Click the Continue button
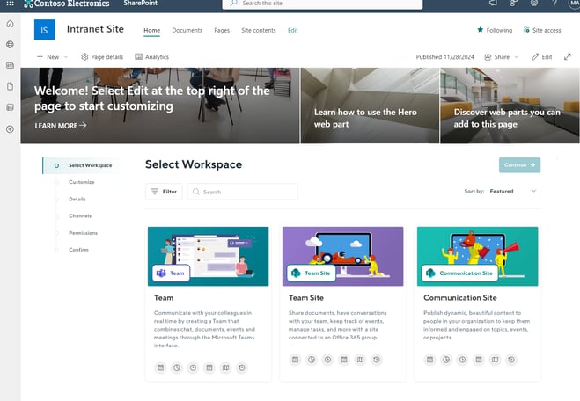 [519, 164]
